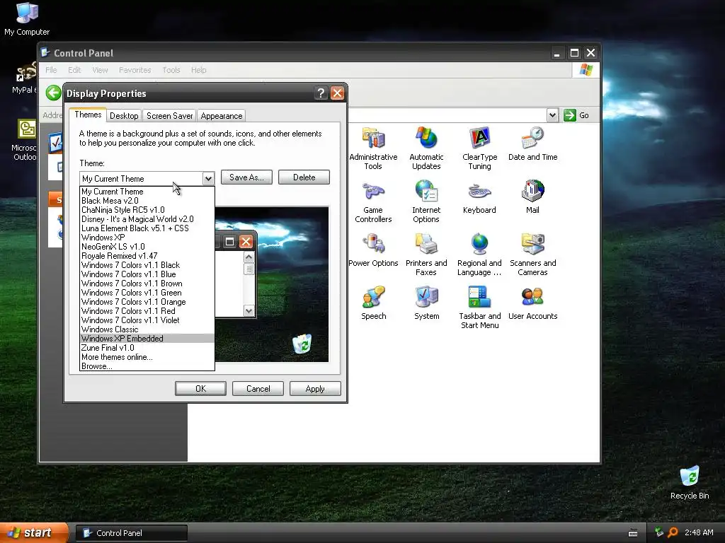Click the Apply button
The image size is (725, 543).
pyautogui.click(x=315, y=389)
